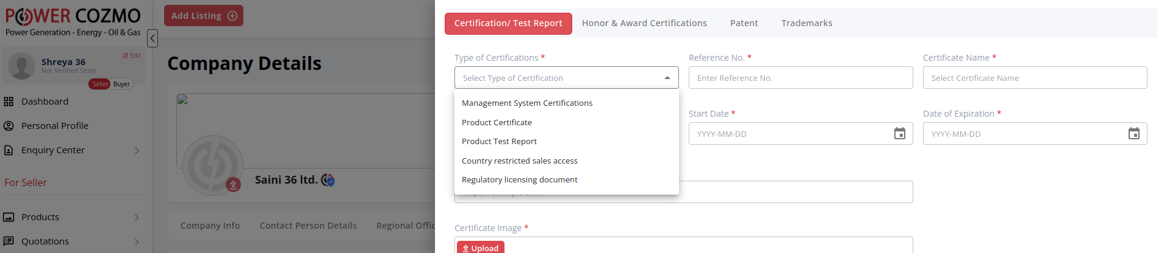
Task: Expand the Products submenu
Action: (x=137, y=218)
